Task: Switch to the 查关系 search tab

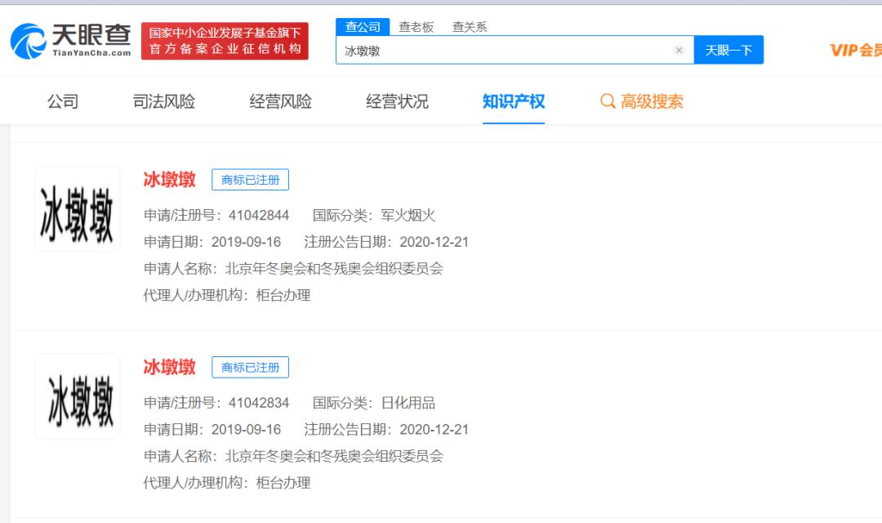Action: coord(470,26)
